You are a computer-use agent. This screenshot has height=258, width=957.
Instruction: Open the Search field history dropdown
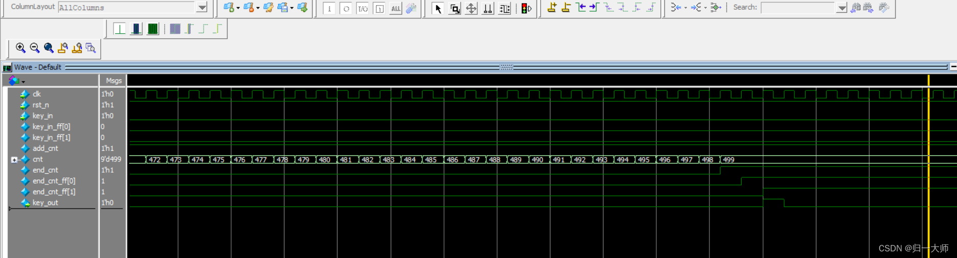click(841, 8)
